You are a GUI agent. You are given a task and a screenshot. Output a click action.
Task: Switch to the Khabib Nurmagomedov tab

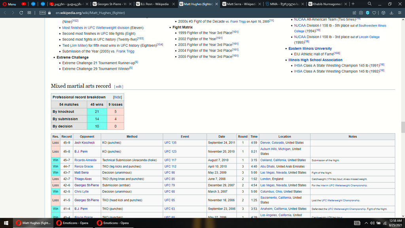[327, 4]
